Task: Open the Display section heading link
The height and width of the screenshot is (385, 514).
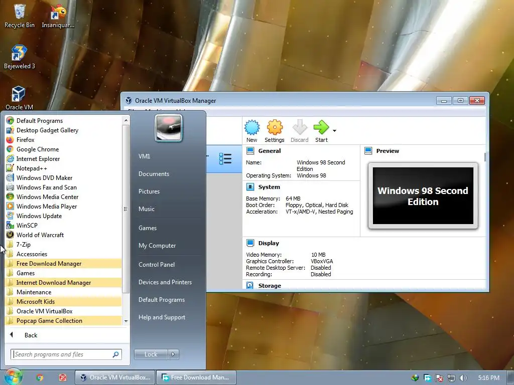Action: (x=269, y=243)
